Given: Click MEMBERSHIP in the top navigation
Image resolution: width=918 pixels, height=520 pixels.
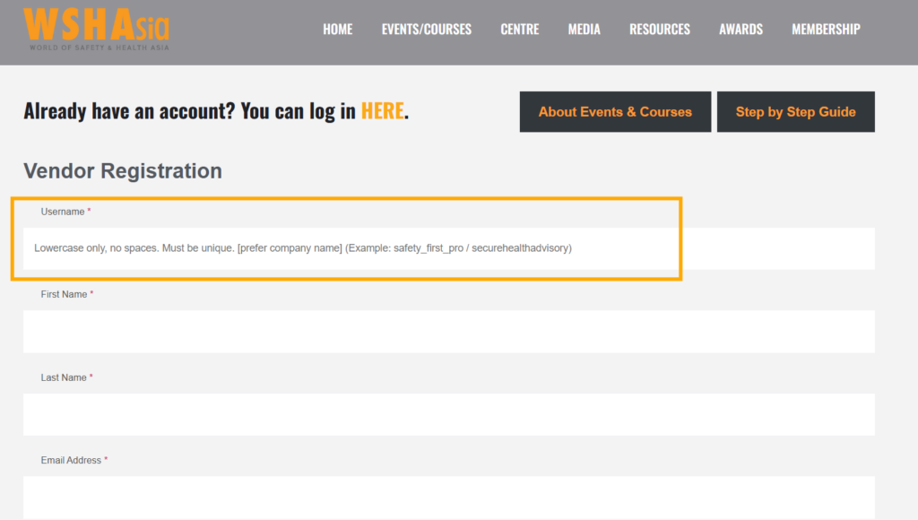Looking at the screenshot, I should (825, 30).
